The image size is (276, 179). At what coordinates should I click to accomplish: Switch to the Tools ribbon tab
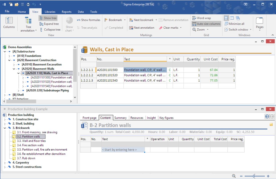pos(94,12)
